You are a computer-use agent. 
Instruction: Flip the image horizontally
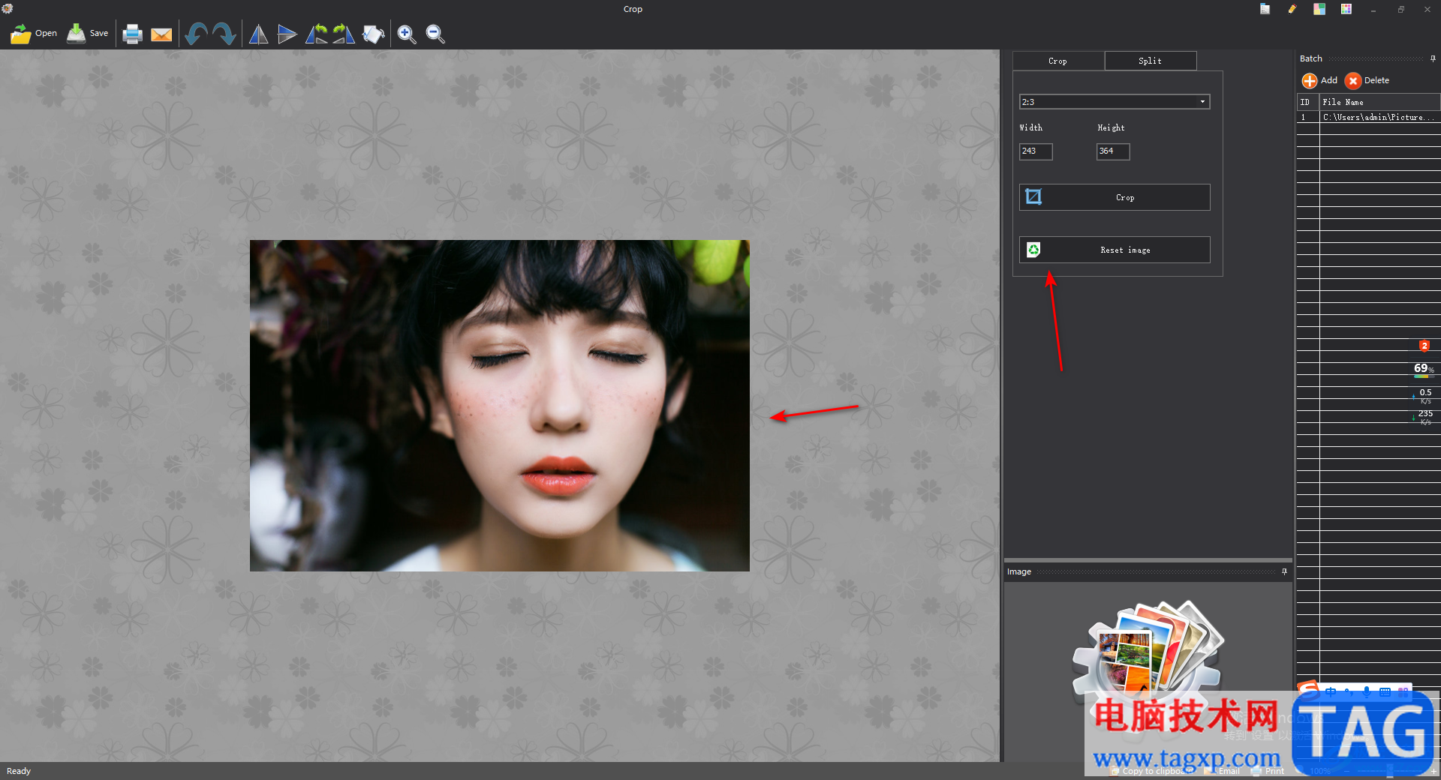click(x=258, y=34)
